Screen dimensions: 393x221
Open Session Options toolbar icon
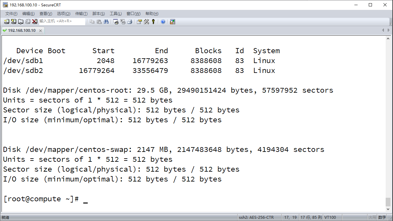(139, 22)
